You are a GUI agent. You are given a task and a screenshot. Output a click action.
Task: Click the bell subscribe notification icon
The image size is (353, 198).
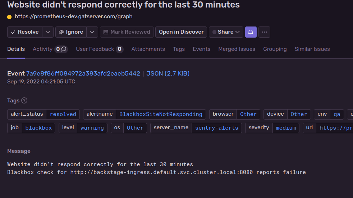click(251, 32)
